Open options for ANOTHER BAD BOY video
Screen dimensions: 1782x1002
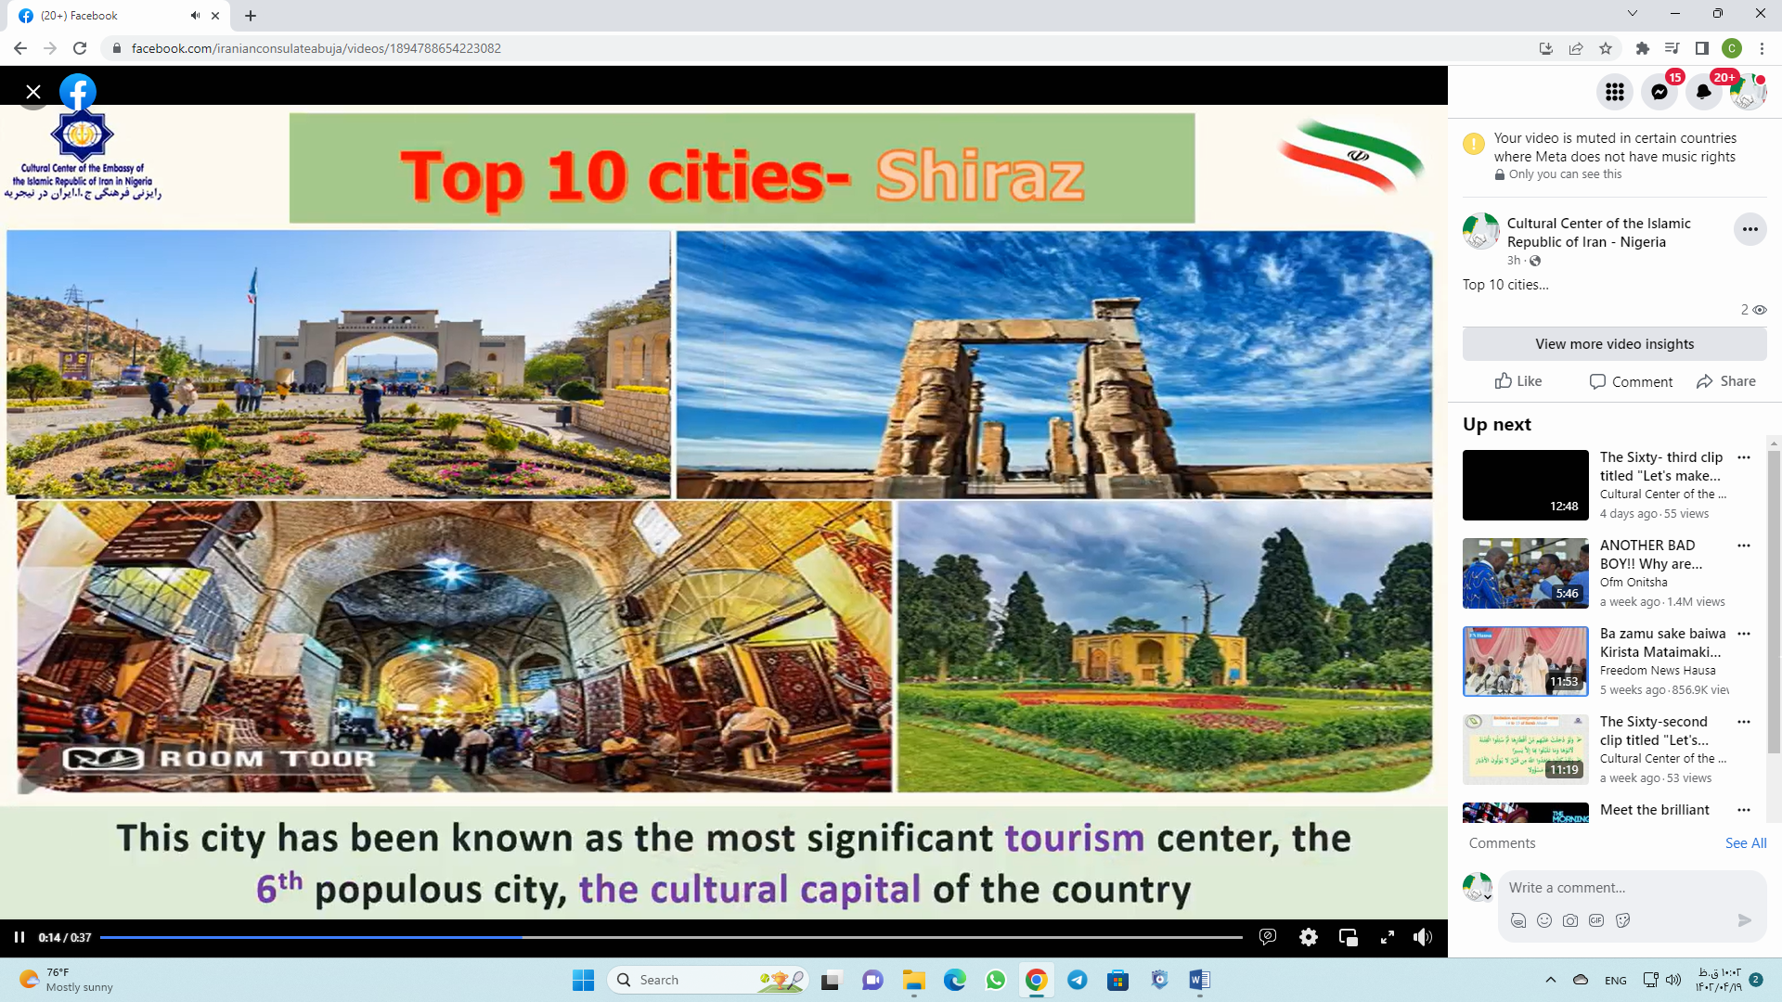pos(1744,546)
